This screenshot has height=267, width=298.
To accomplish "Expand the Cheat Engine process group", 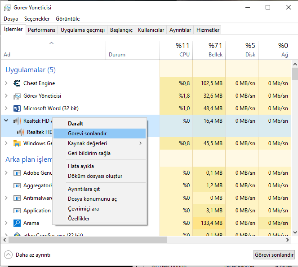I will point(6,83).
